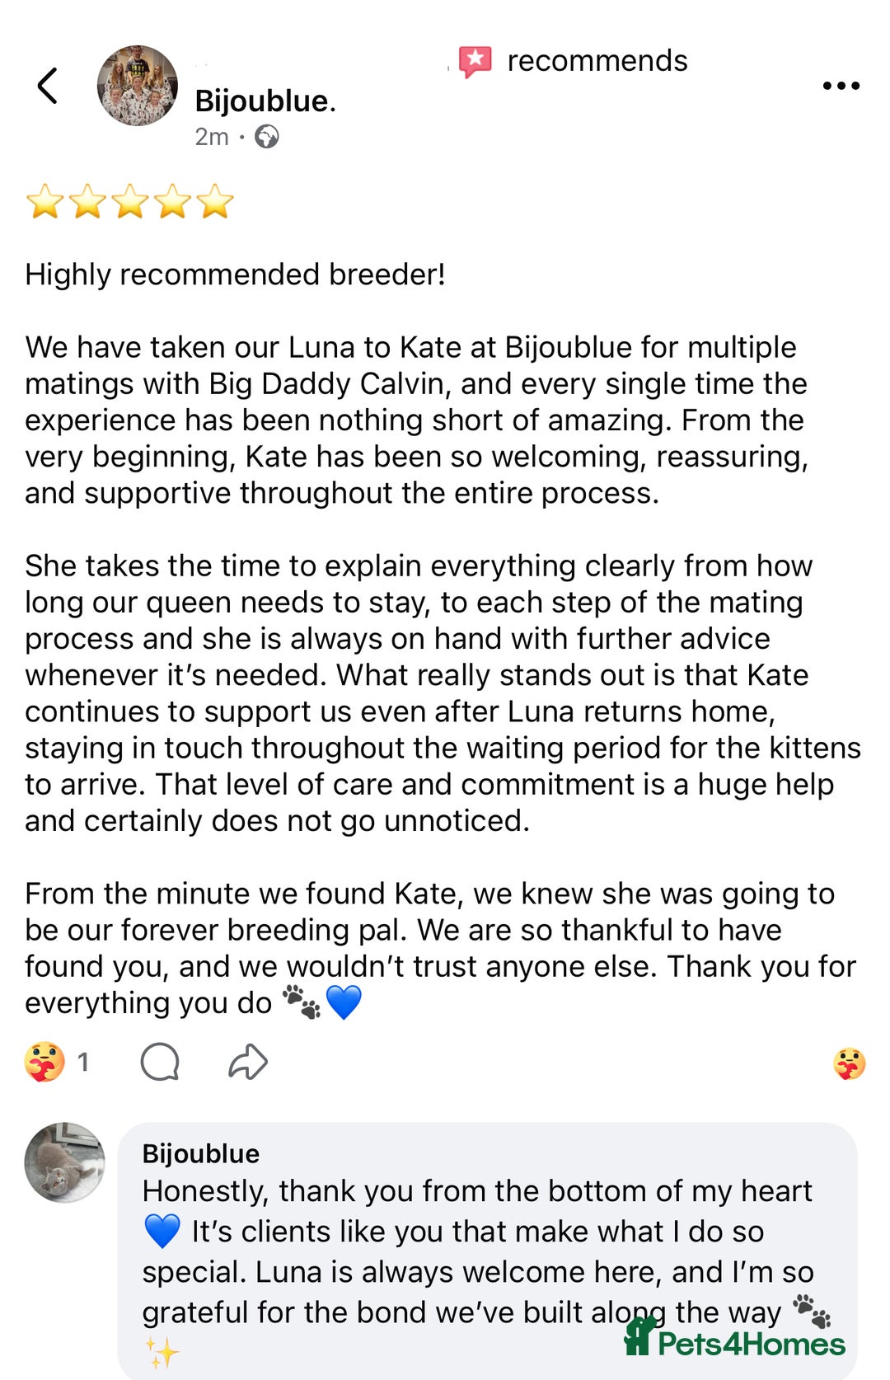Open the reviewer's family profile photo
Image resolution: width=890 pixels, height=1380 pixels.
(137, 86)
